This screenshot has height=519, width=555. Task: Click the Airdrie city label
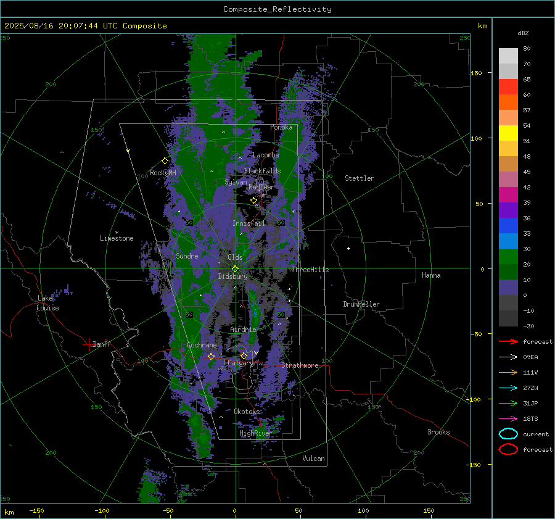click(x=243, y=330)
